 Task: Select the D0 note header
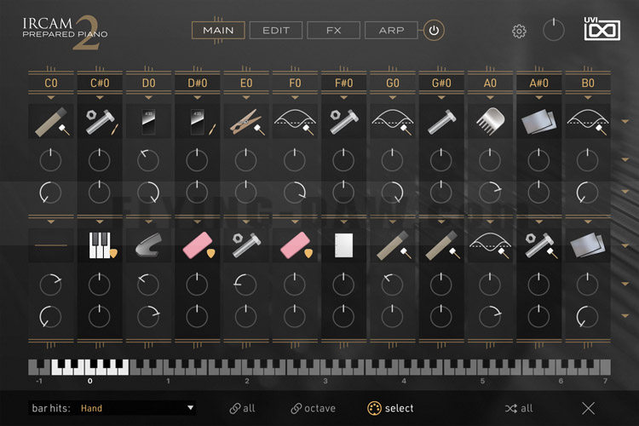[148, 83]
